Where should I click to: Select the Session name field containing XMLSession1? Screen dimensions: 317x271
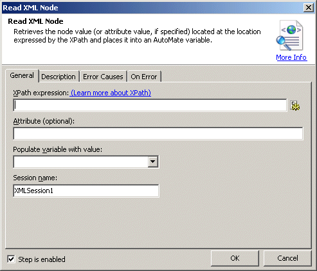86,191
